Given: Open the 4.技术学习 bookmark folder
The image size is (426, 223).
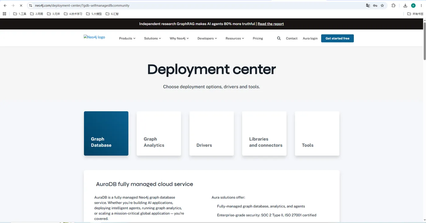Looking at the screenshot, I should pos(73,14).
